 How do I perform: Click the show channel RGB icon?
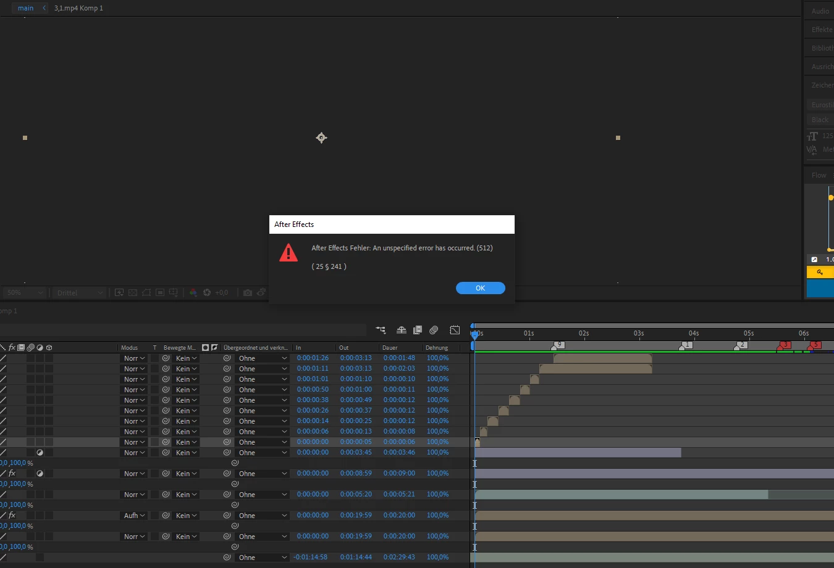[x=193, y=292]
